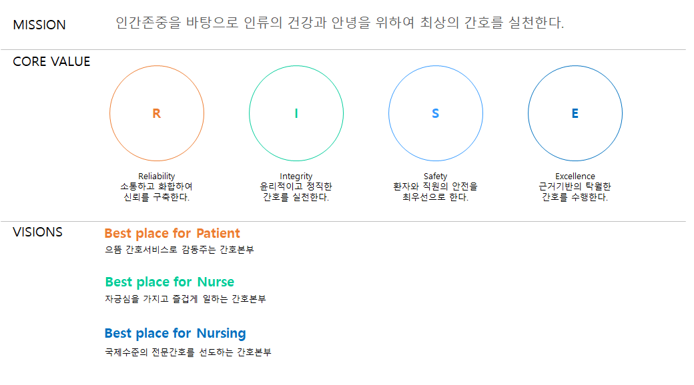Screen dimensions: 694x385
Task: Click the CORE VALUE section label
Action: pos(51,61)
